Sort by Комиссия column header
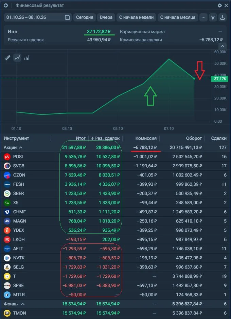This screenshot has width=231, height=319. (x=146, y=138)
